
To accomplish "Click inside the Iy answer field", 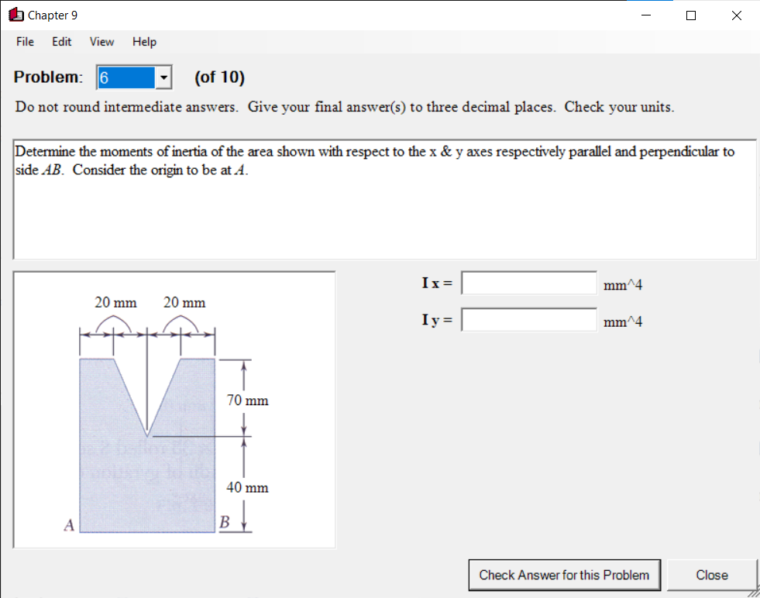I will coord(529,319).
